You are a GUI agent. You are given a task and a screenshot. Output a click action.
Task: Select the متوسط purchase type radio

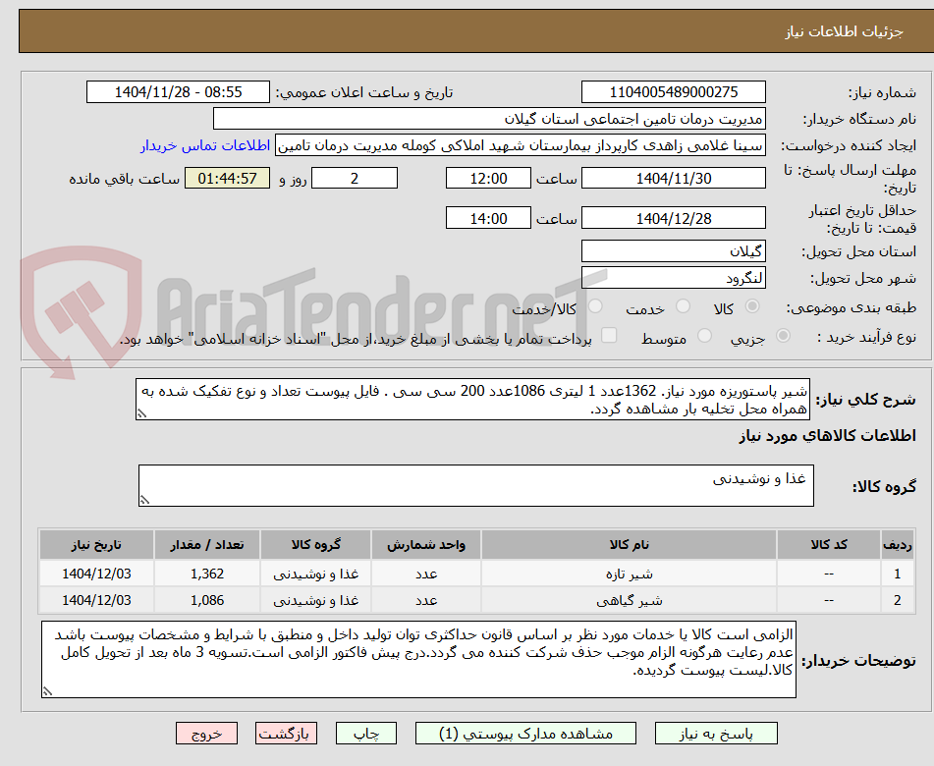click(704, 336)
